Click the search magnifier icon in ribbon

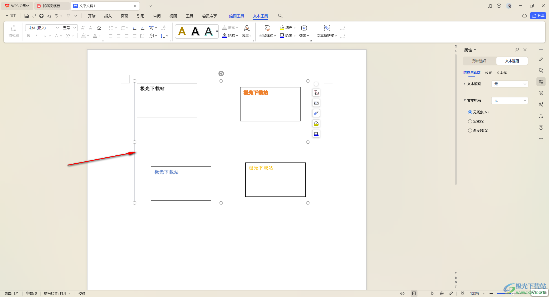coord(280,16)
